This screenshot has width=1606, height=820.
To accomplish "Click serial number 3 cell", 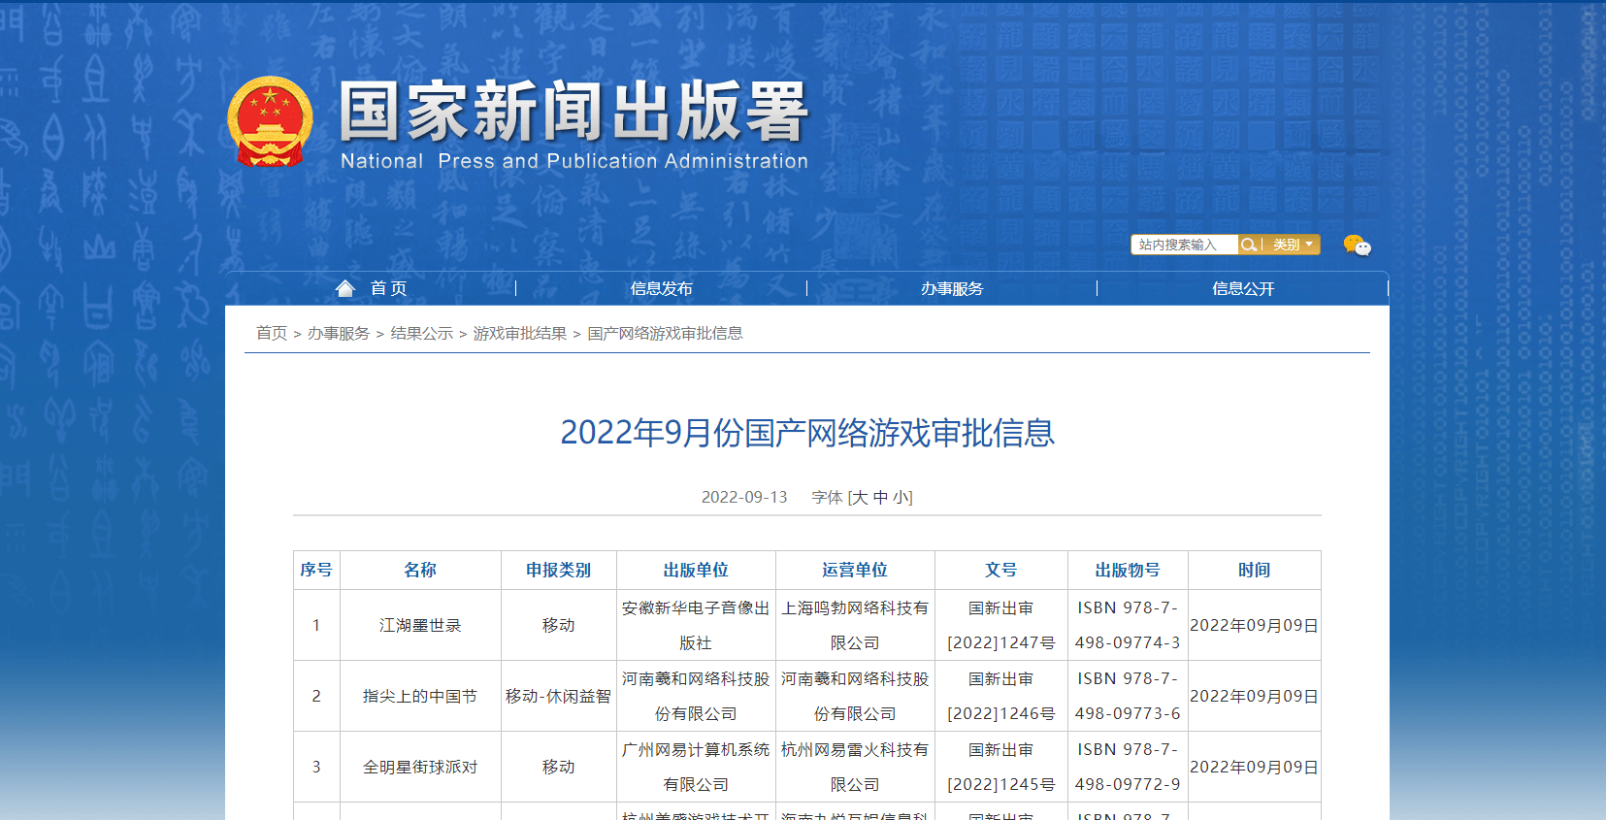I will 316,768.
